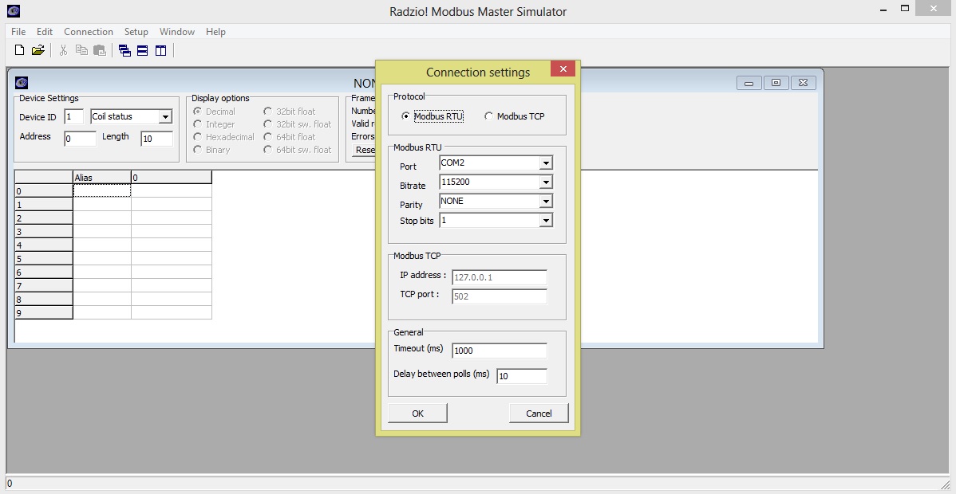956x494 pixels.
Task: Click the application eye icon in title bar
Action: pos(13,11)
